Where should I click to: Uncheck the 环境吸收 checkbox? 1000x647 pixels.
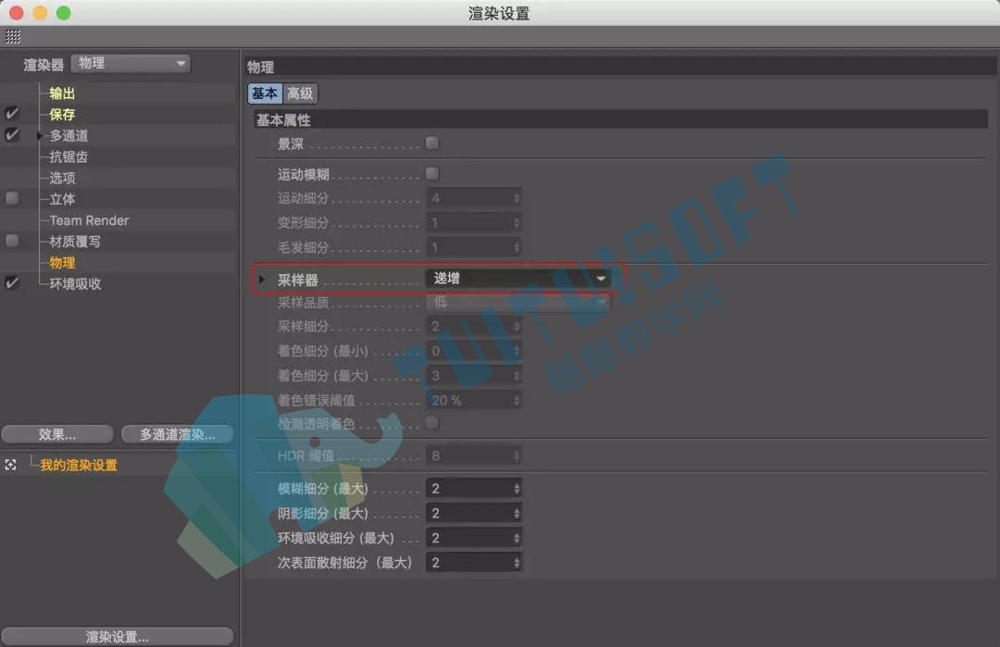coord(12,282)
